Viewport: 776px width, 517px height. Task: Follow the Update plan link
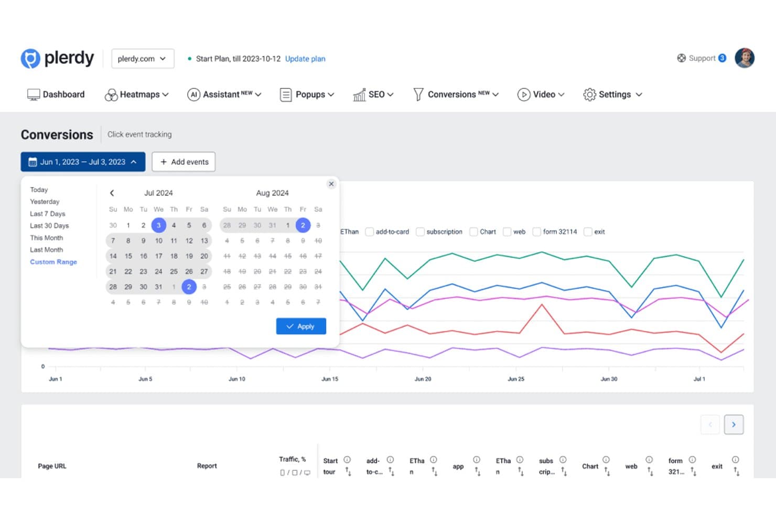pyautogui.click(x=305, y=59)
